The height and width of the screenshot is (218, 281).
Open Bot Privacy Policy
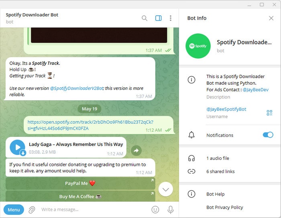[224, 208]
